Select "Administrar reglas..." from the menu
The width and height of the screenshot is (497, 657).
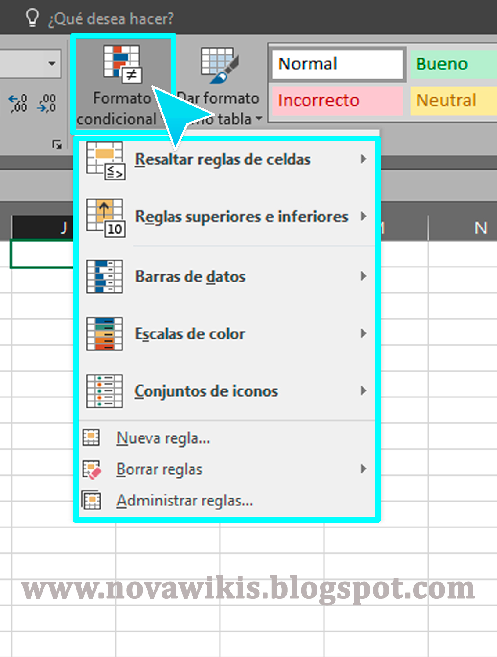pos(184,500)
